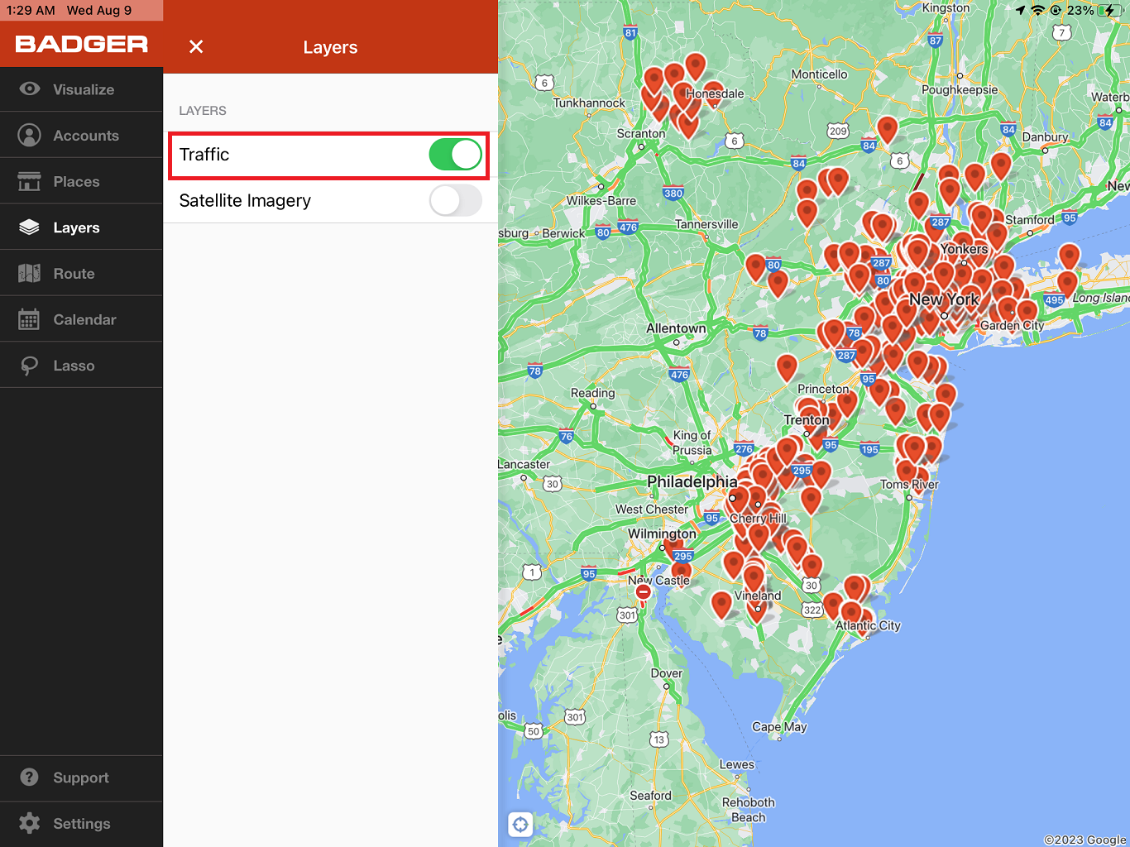The height and width of the screenshot is (847, 1130).
Task: Click the Cape May label on map
Action: point(779,727)
